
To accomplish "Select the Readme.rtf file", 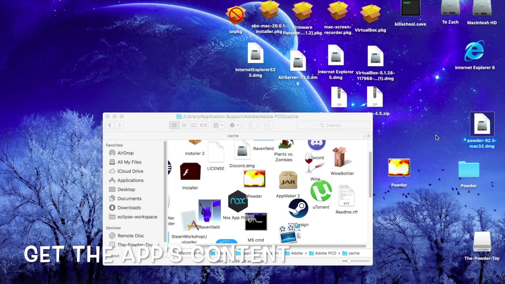I will pyautogui.click(x=346, y=196).
